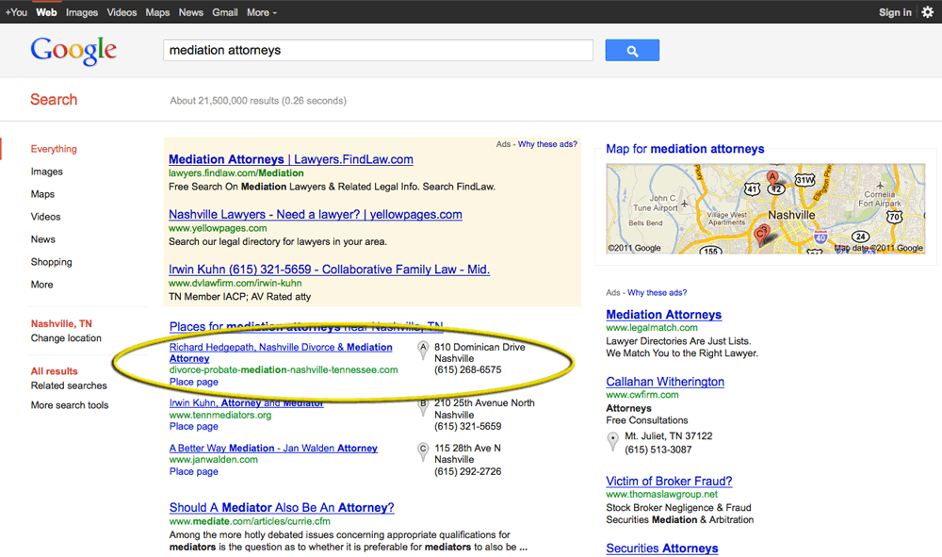Open Nashville Lawyers yellowpages.com ad

(316, 215)
